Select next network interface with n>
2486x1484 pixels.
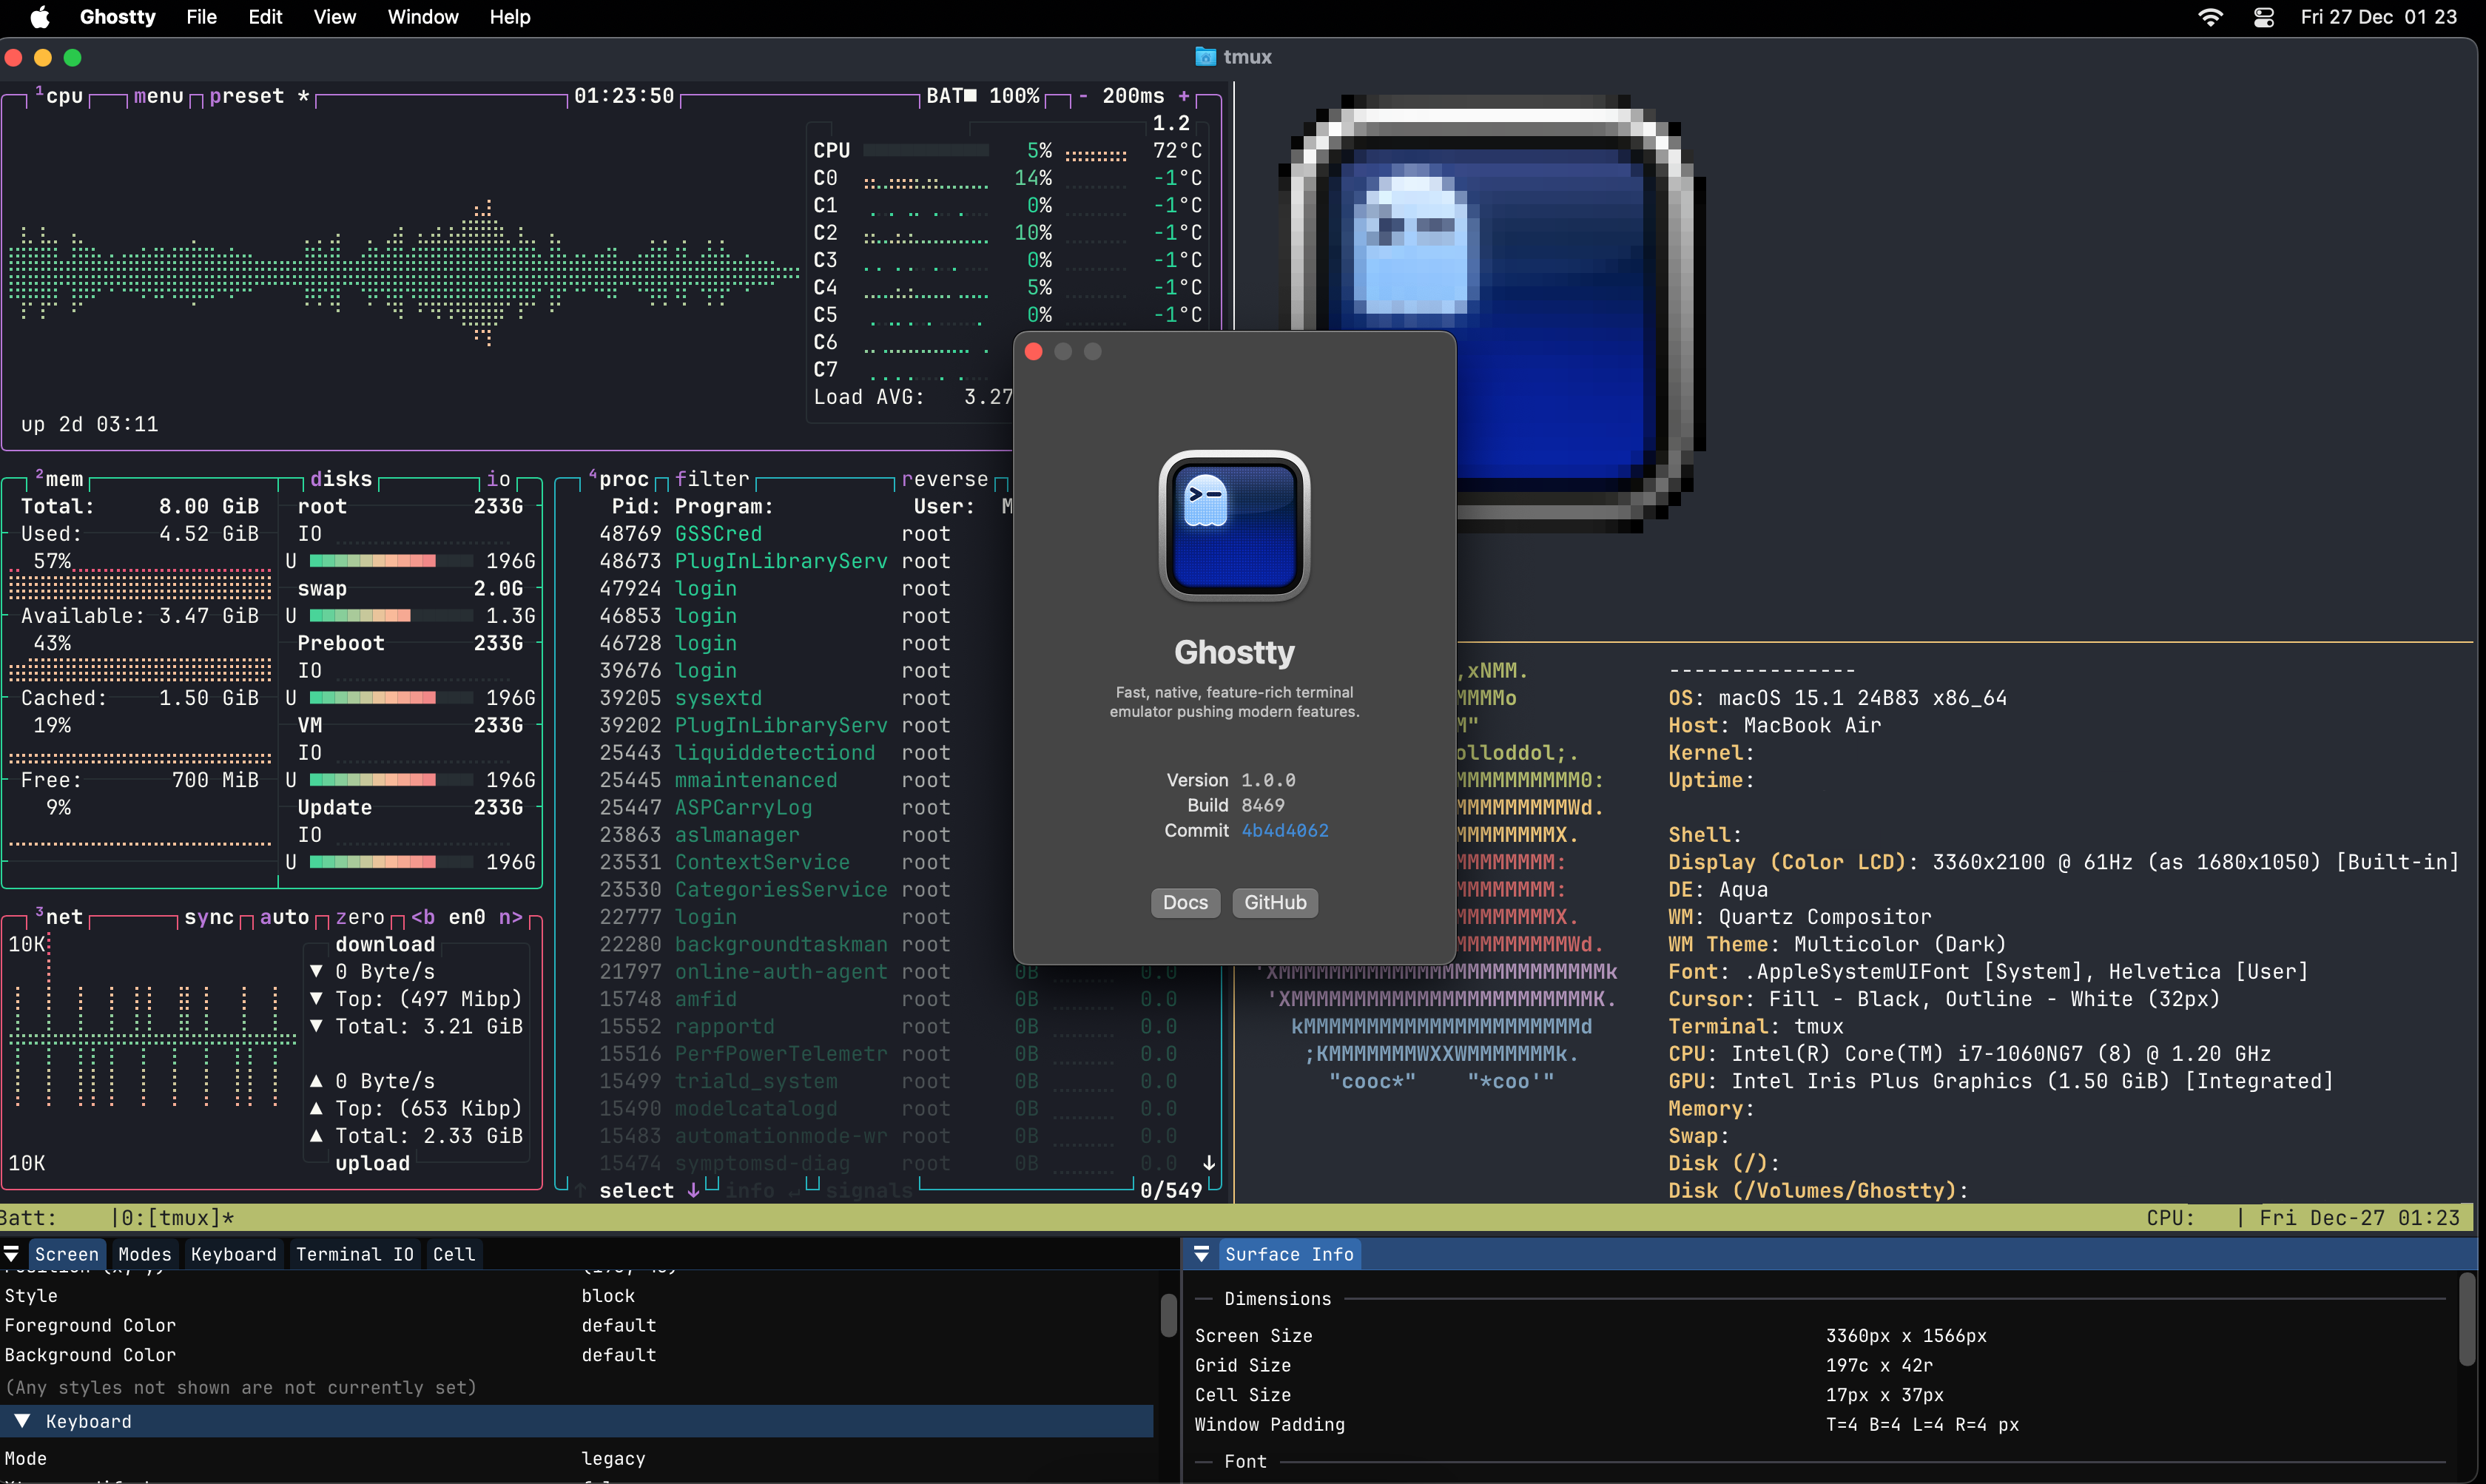click(511, 917)
